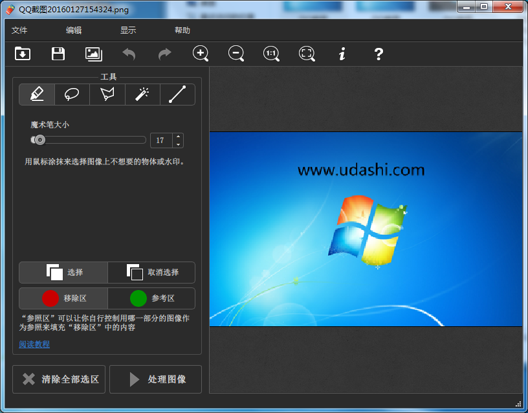Select the magic wand tool
This screenshot has height=413, width=528.
coord(142,95)
